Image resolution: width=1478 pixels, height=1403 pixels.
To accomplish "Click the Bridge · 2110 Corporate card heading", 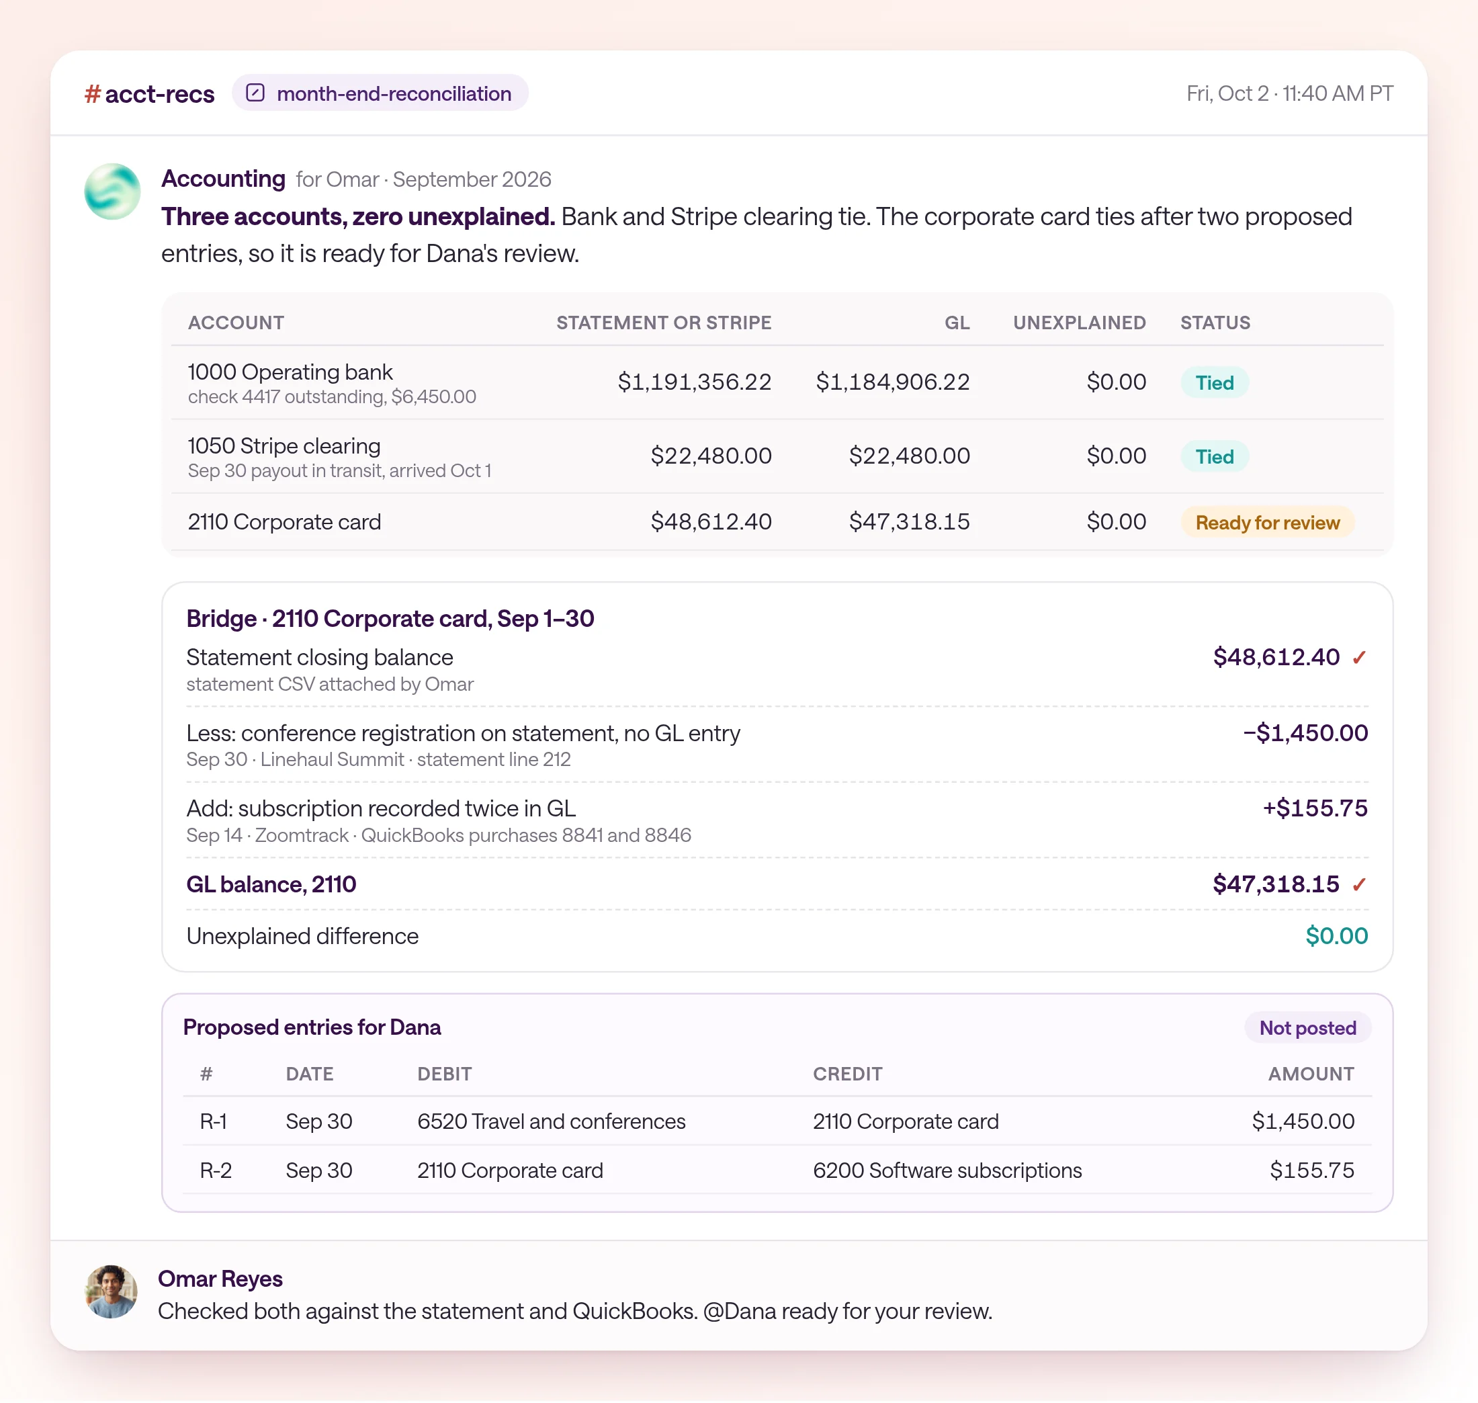I will [x=390, y=620].
